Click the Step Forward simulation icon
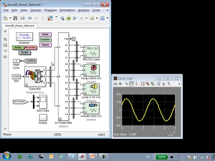Viewport: 215px width, 161px height. (x=74, y=18)
